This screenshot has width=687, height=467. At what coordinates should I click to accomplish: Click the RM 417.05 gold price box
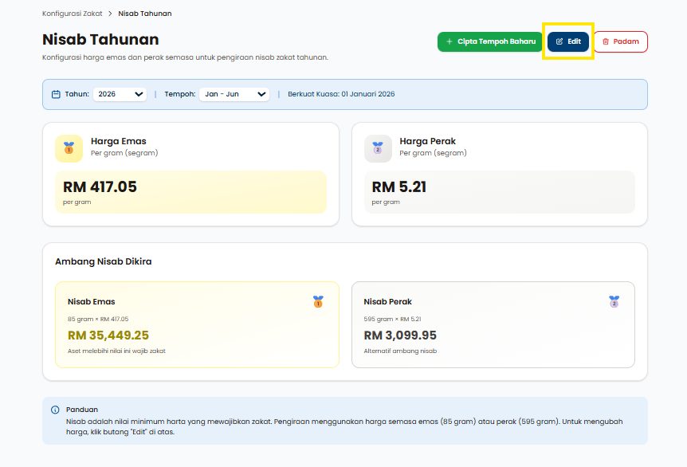pos(190,192)
